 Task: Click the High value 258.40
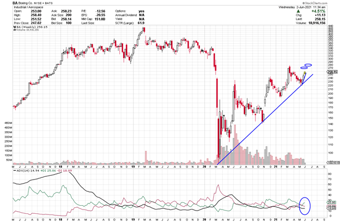pos(36,15)
